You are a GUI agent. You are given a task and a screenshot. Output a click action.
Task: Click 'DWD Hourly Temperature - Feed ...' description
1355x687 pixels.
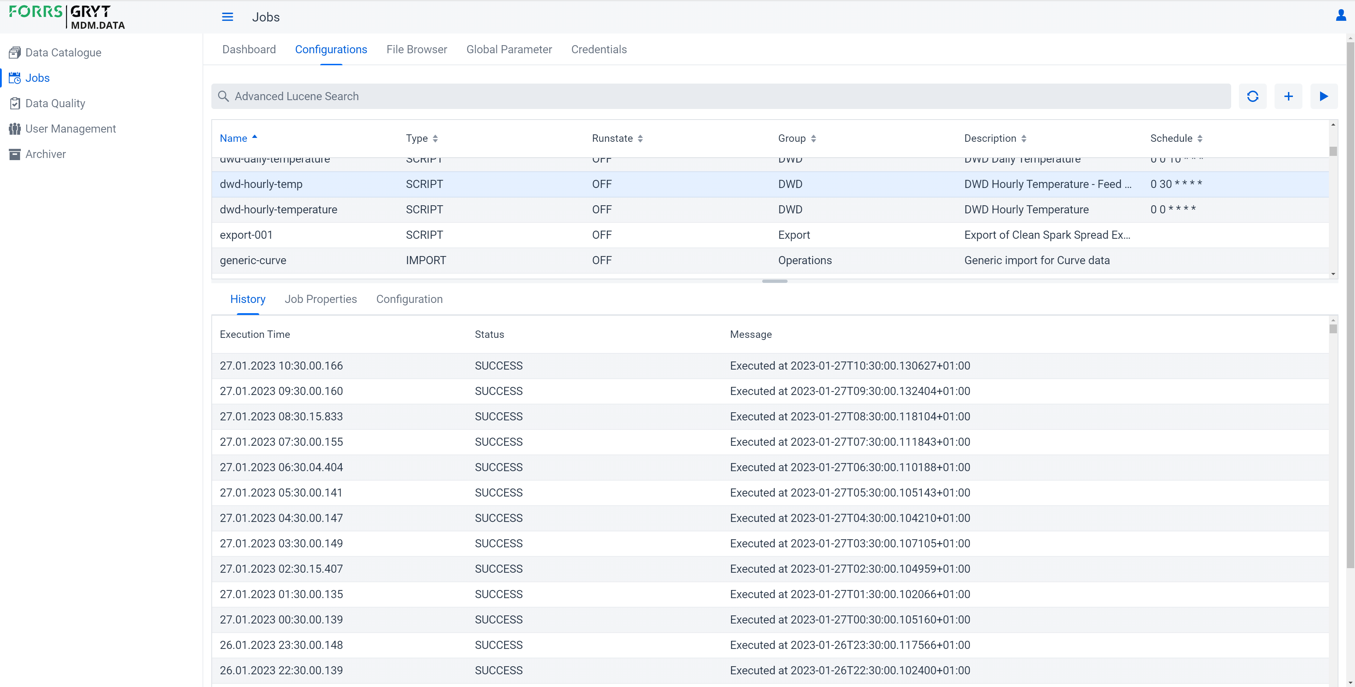1048,184
